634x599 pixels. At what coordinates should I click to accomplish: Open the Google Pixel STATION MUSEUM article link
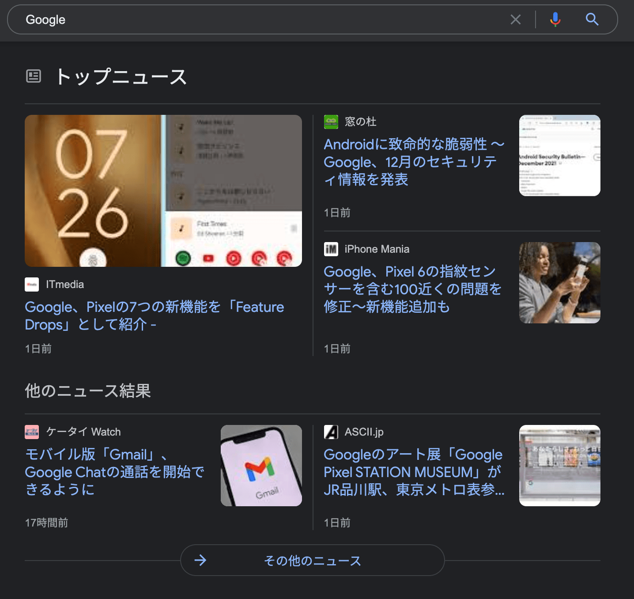coord(414,472)
